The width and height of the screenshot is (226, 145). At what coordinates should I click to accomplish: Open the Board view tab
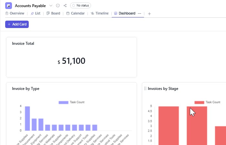53,14
